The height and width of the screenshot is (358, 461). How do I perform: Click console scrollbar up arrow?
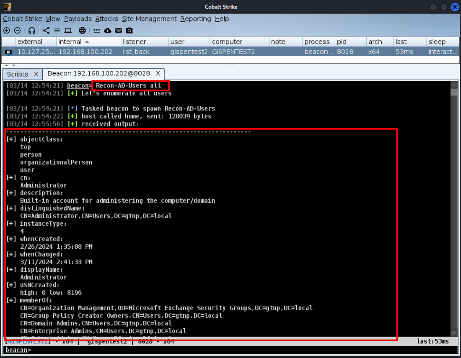454,85
